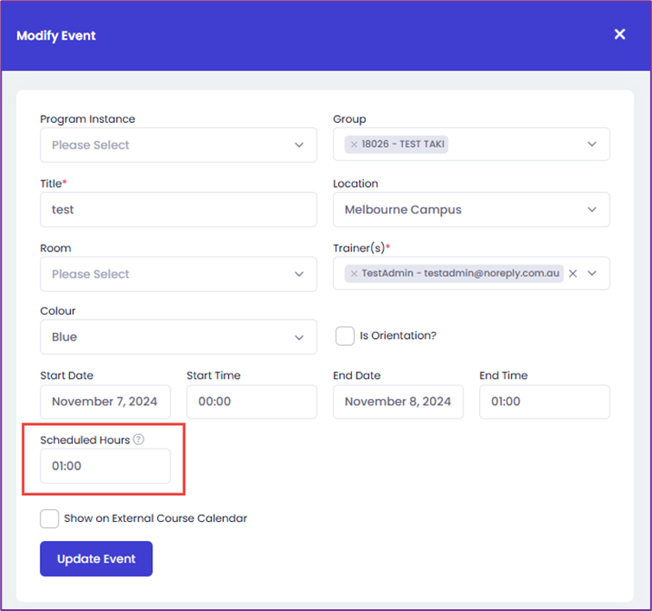Select the End Date field November 8, 2024
Image resolution: width=652 pixels, height=611 pixels.
tap(398, 402)
